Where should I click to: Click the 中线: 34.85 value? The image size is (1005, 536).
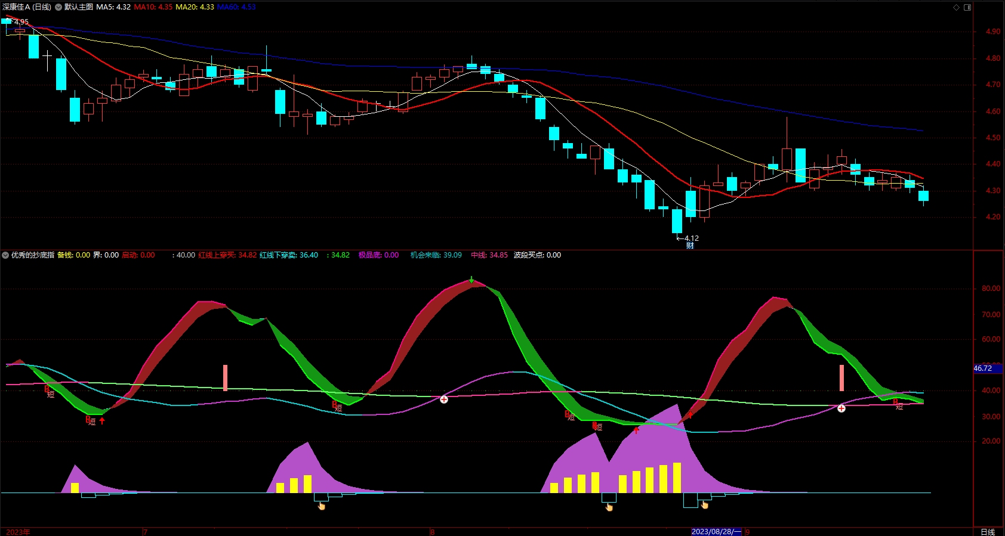(489, 255)
